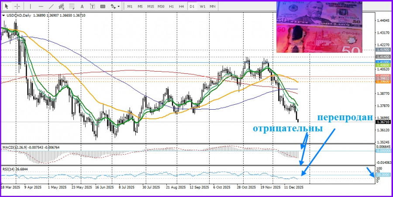Switch to MN monthly timeframe
Image resolution: width=393 pixels, height=197 pixels.
pyautogui.click(x=213, y=7)
